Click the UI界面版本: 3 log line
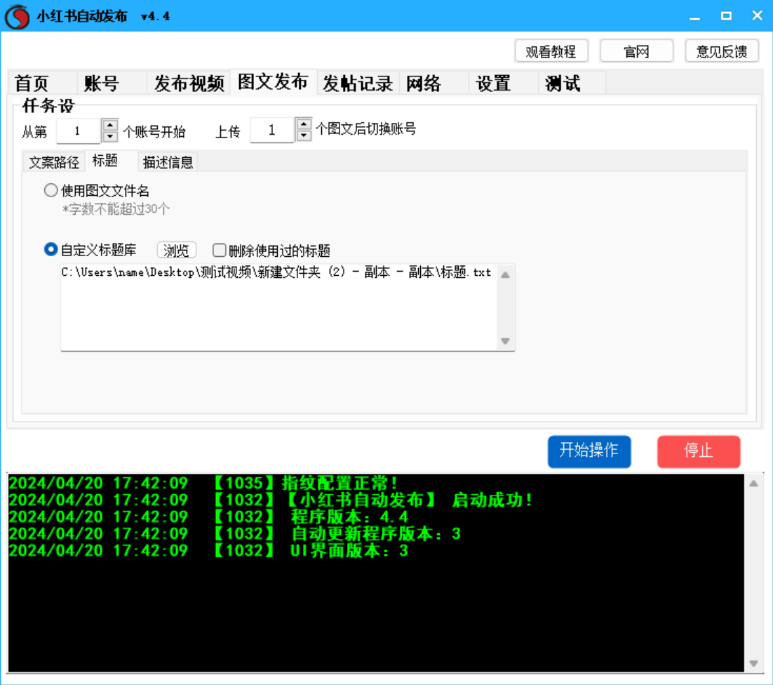773x685 pixels. (209, 550)
